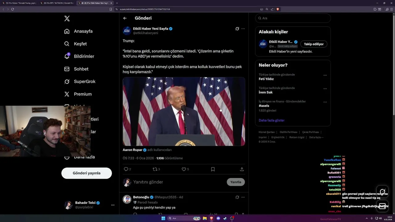Open Keşfet explore page

pyautogui.click(x=75, y=44)
